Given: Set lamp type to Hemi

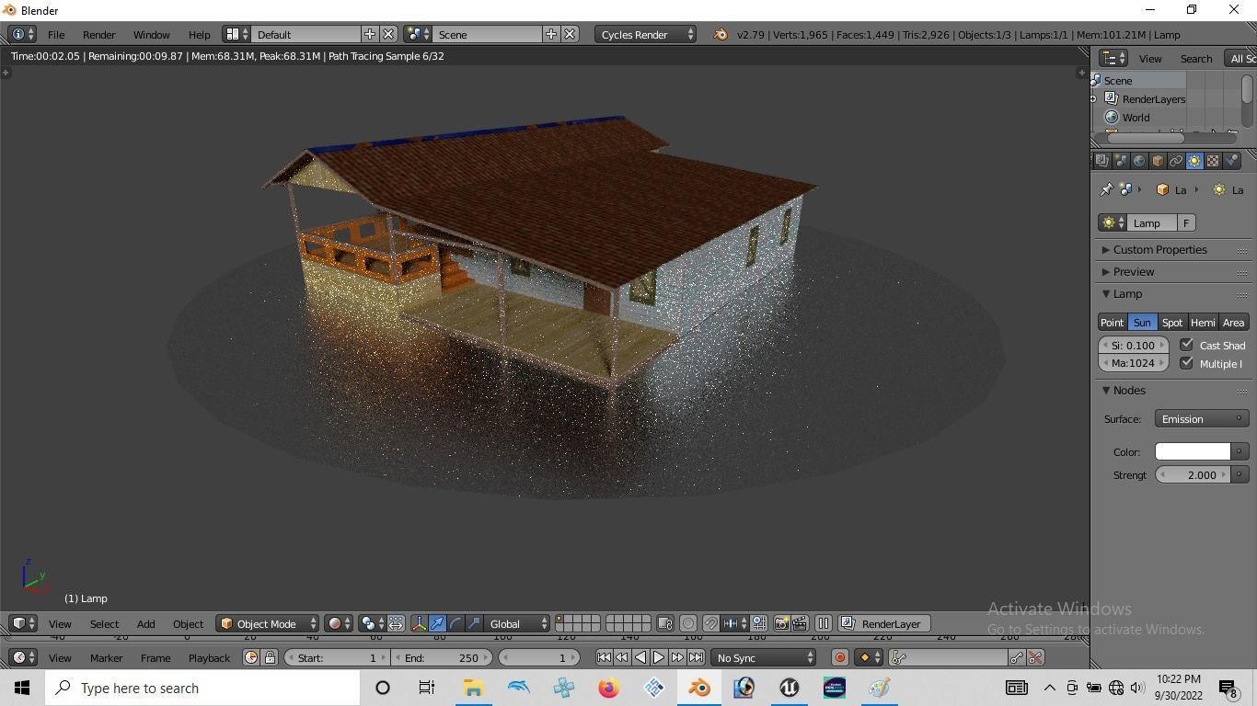Looking at the screenshot, I should pos(1202,322).
